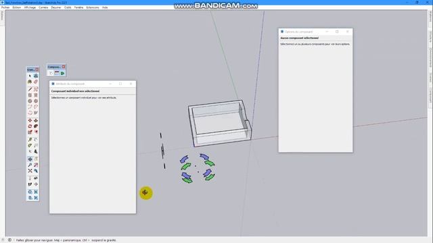Click the Interact with dynamic components icon
Screen dimensions: 433x243
point(51,73)
